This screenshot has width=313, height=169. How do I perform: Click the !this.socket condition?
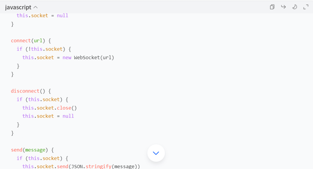(45, 49)
